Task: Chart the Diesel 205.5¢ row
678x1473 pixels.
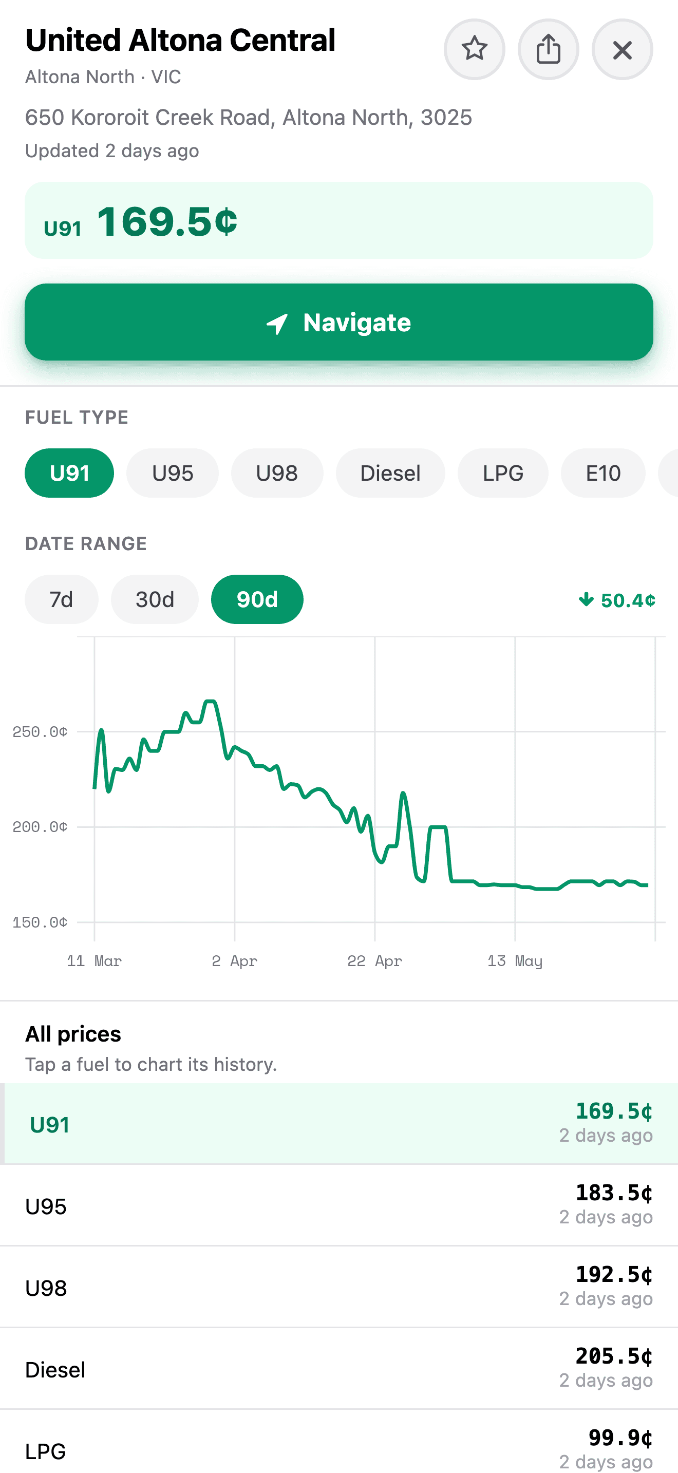Action: point(339,1368)
